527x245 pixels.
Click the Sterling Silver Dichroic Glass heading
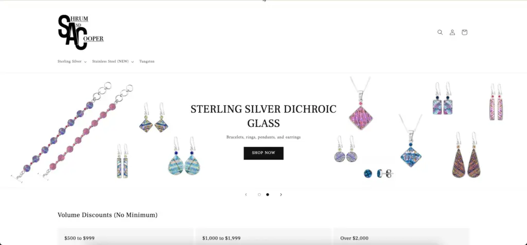pos(263,116)
